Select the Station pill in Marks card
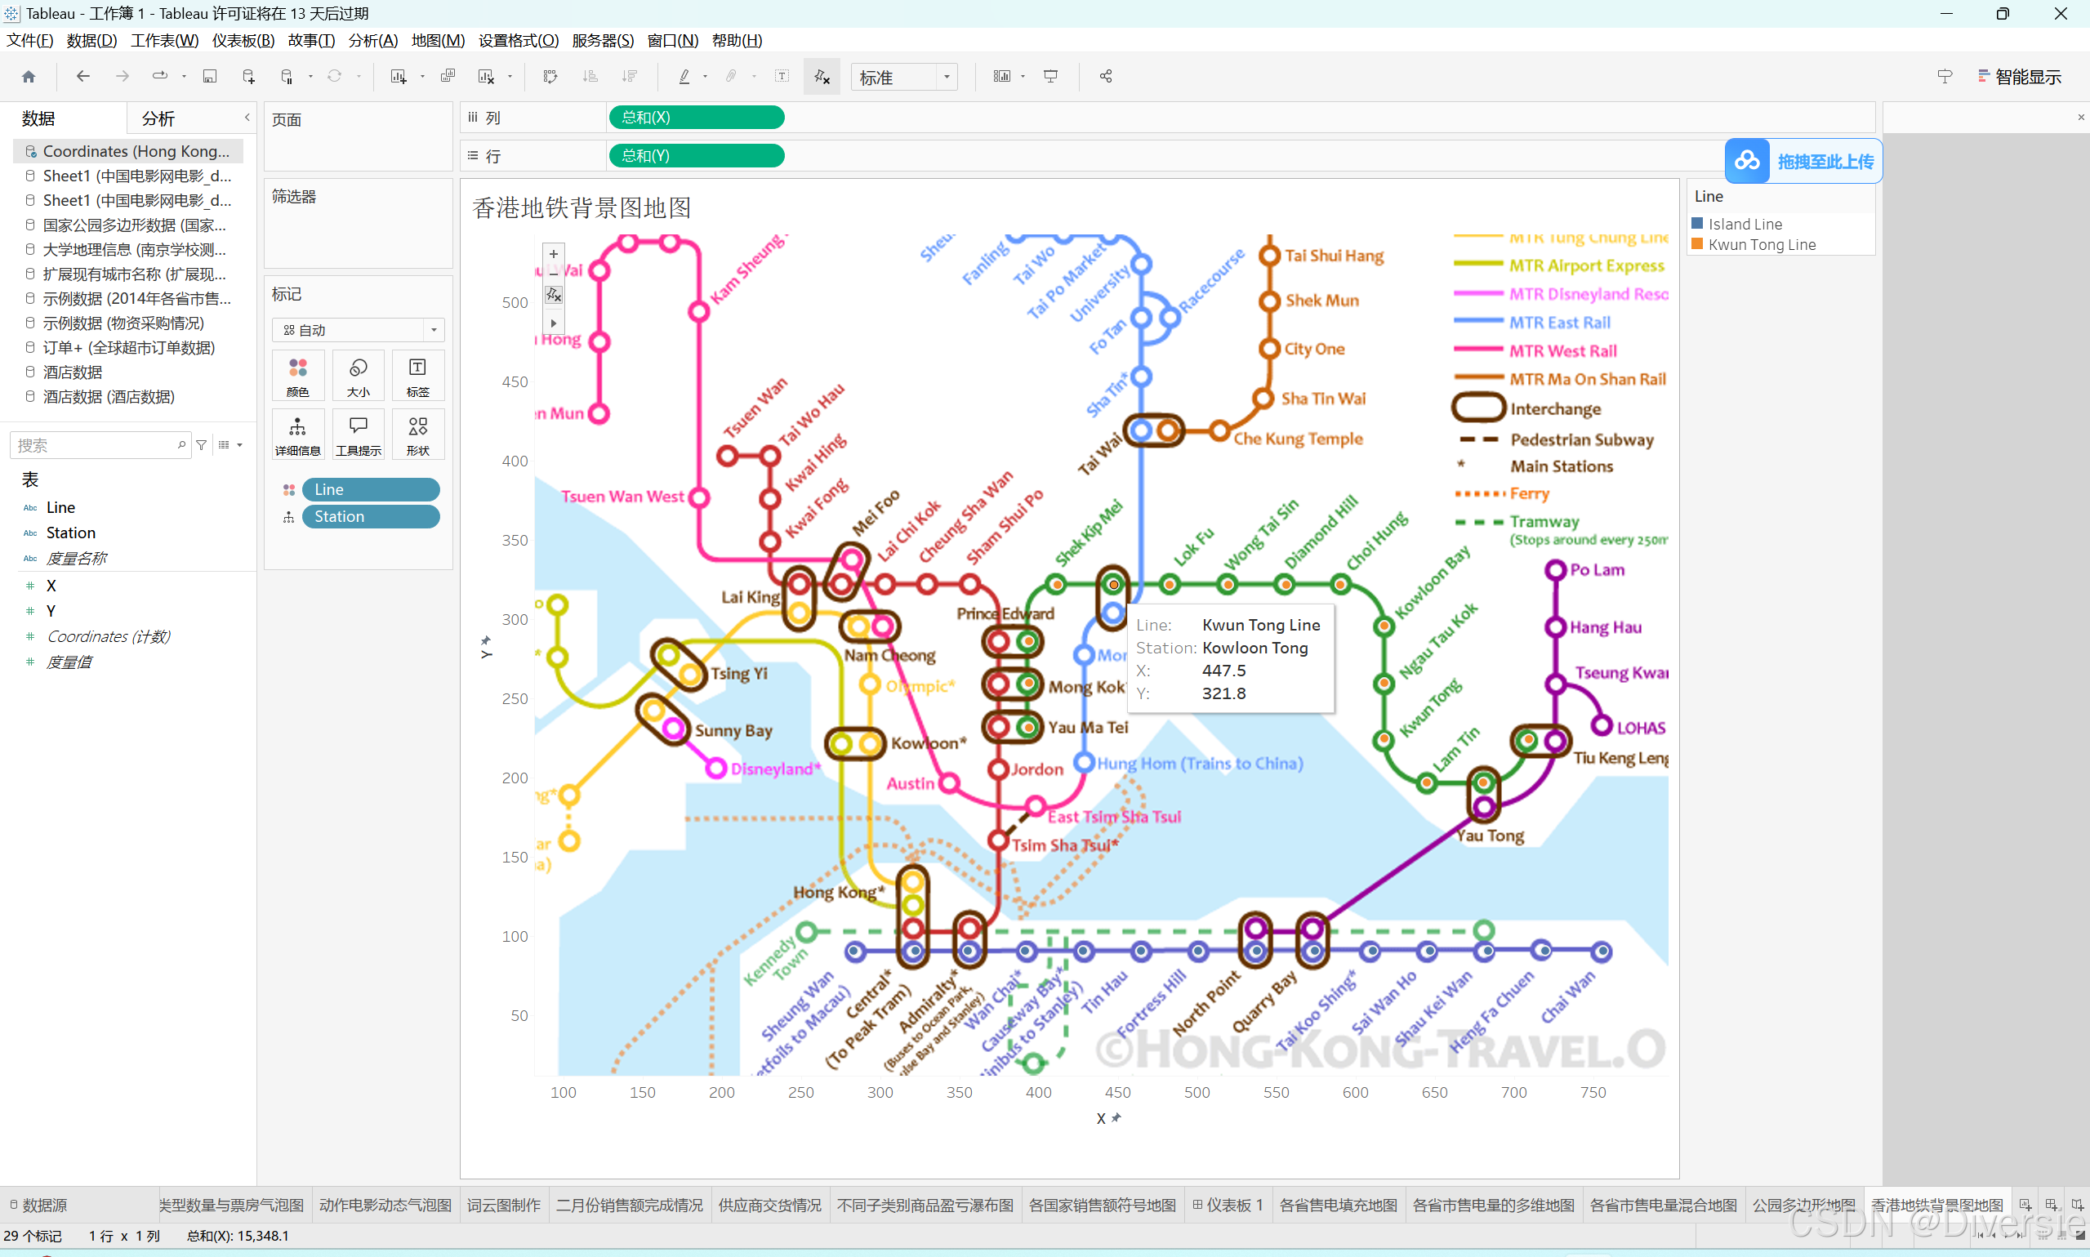This screenshot has width=2090, height=1257. point(371,517)
